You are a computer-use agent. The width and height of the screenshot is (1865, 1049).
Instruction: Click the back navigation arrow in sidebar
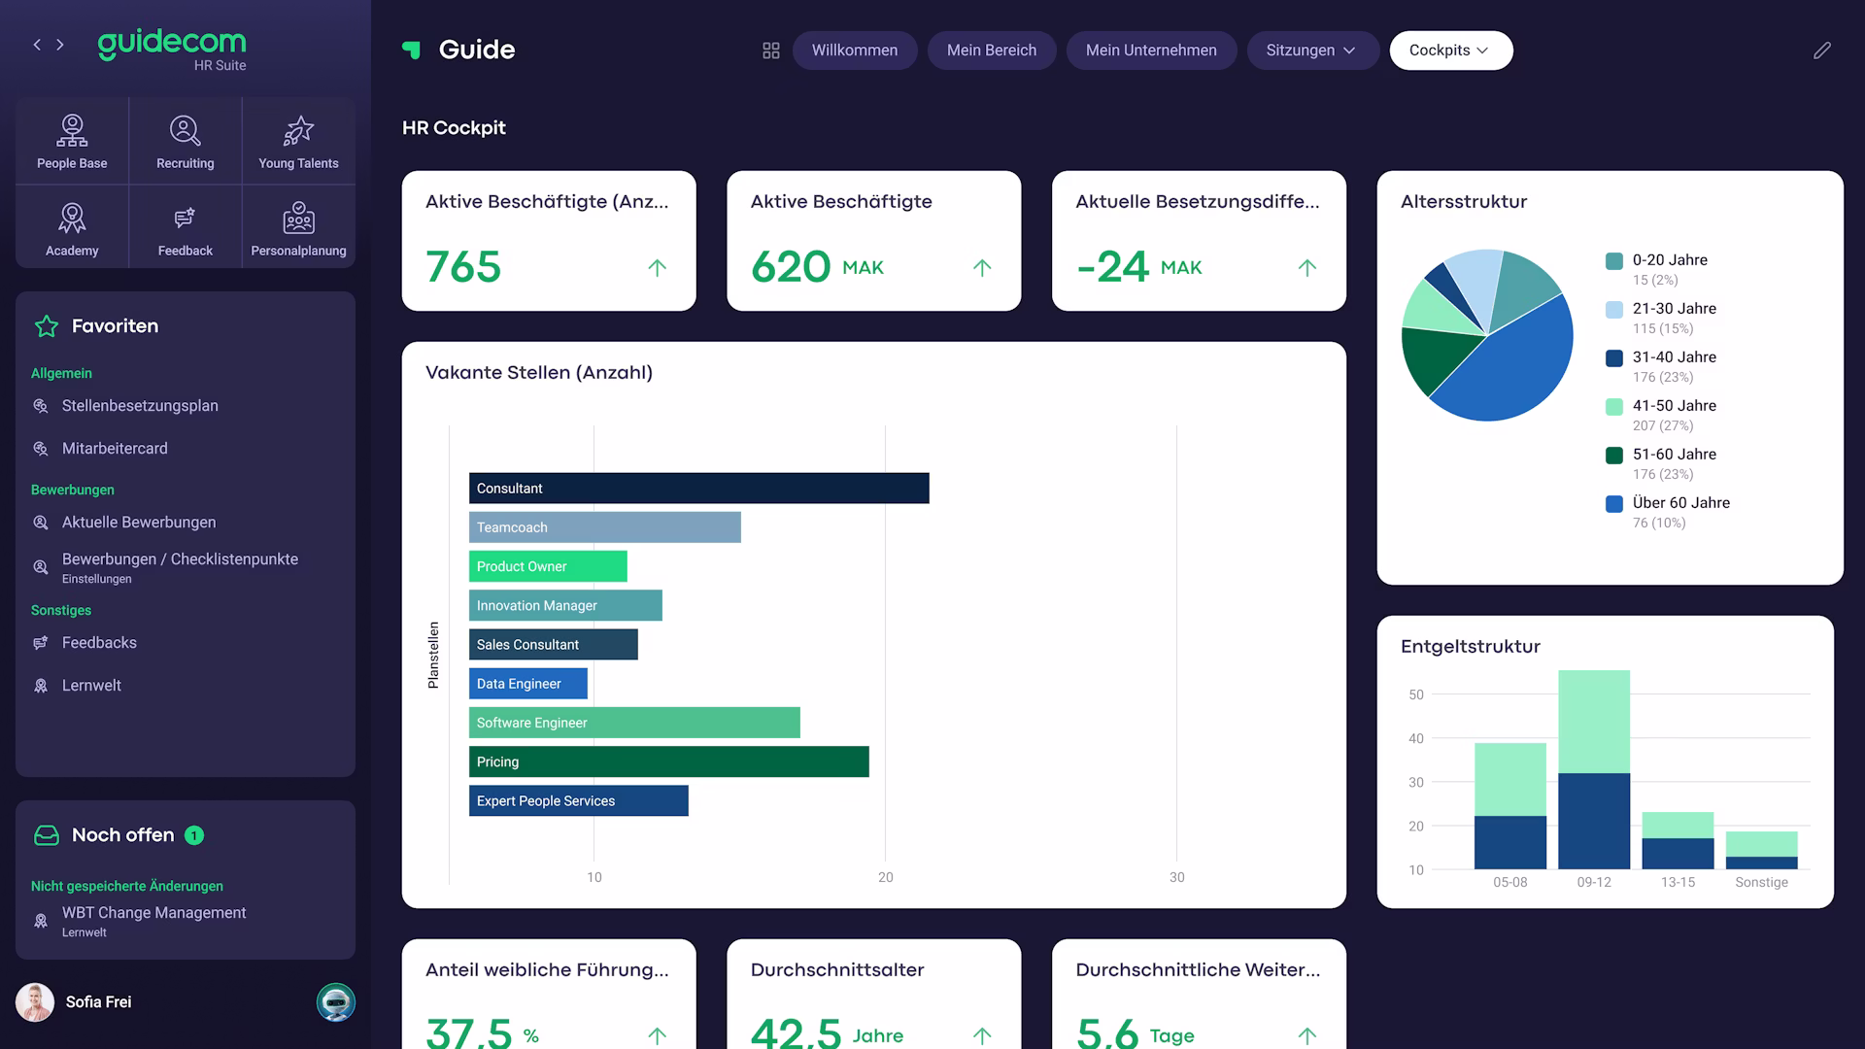tap(37, 44)
